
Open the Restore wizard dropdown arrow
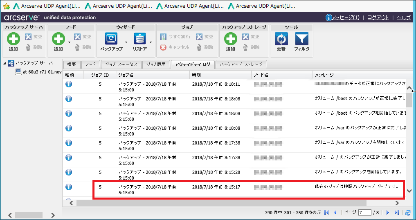151,42
